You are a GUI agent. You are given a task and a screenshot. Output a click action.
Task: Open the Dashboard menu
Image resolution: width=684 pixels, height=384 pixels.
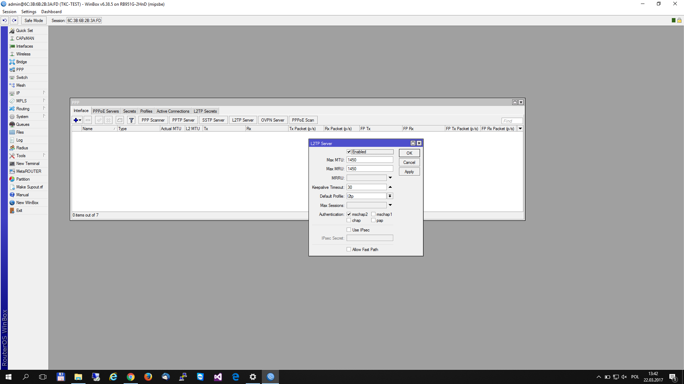51,12
